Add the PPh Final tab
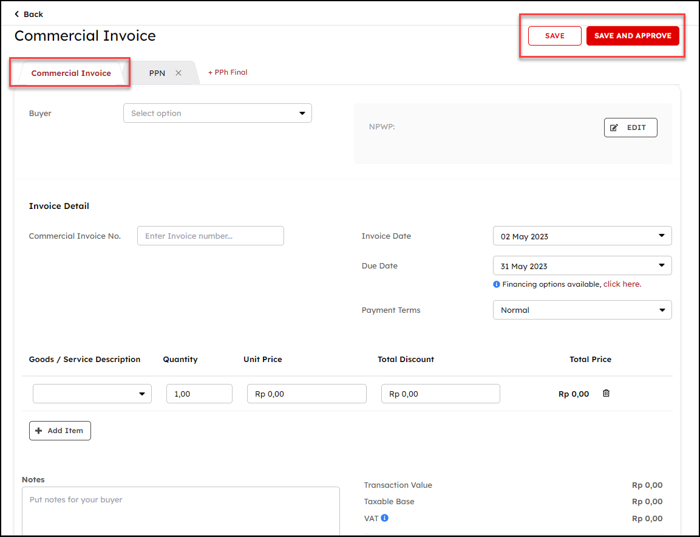This screenshot has width=700, height=537. pos(228,72)
